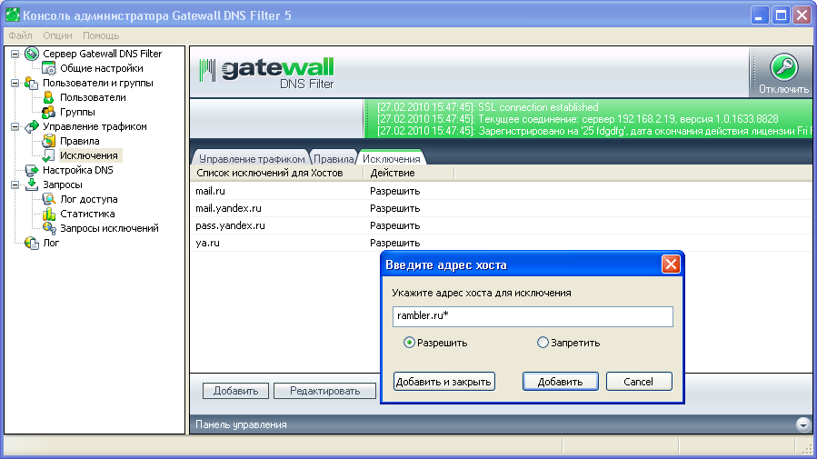Select the Запретить radio button
The width and height of the screenshot is (817, 459).
tap(543, 343)
